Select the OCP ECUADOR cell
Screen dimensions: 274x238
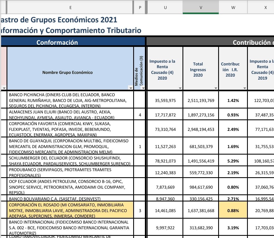pyautogui.click(x=70, y=187)
